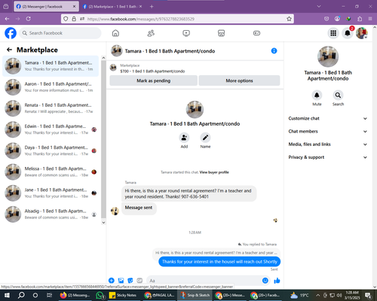Open the Windows notification center icon
This screenshot has width=377, height=301.
pyautogui.click(x=368, y=295)
